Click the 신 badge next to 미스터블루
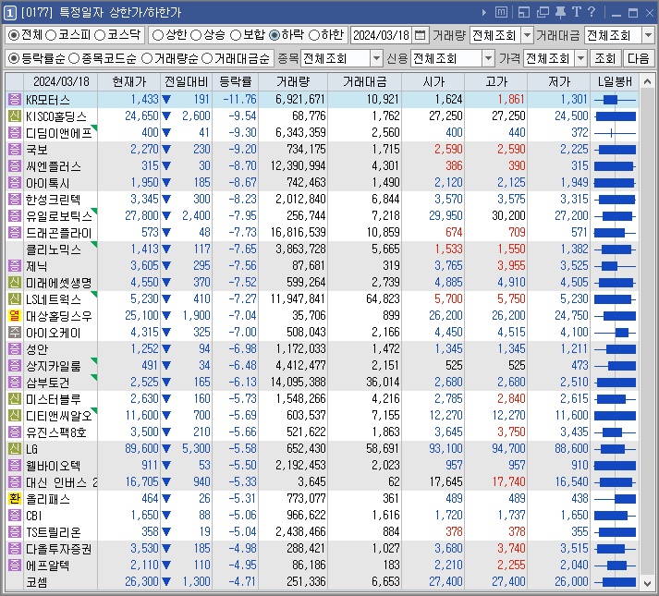The height and width of the screenshot is (596, 659). tap(15, 399)
